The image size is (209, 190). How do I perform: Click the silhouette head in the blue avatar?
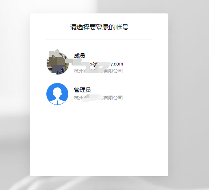[57, 92]
